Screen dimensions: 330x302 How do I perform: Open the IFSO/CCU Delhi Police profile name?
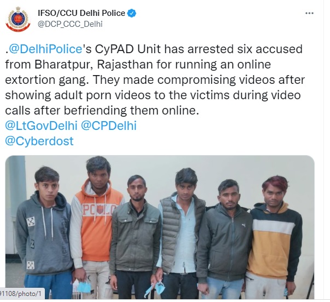tap(81, 13)
